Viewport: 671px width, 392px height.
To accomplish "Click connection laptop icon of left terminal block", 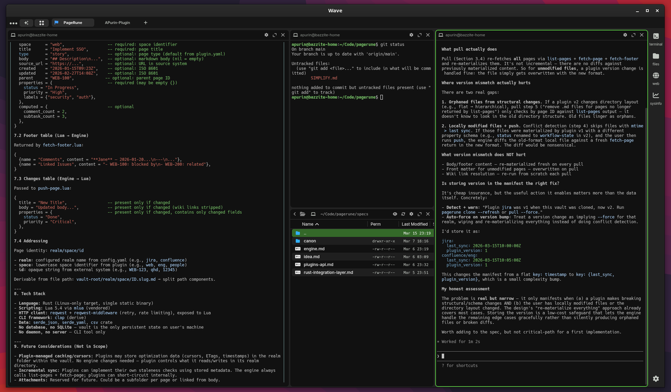I will point(12,35).
